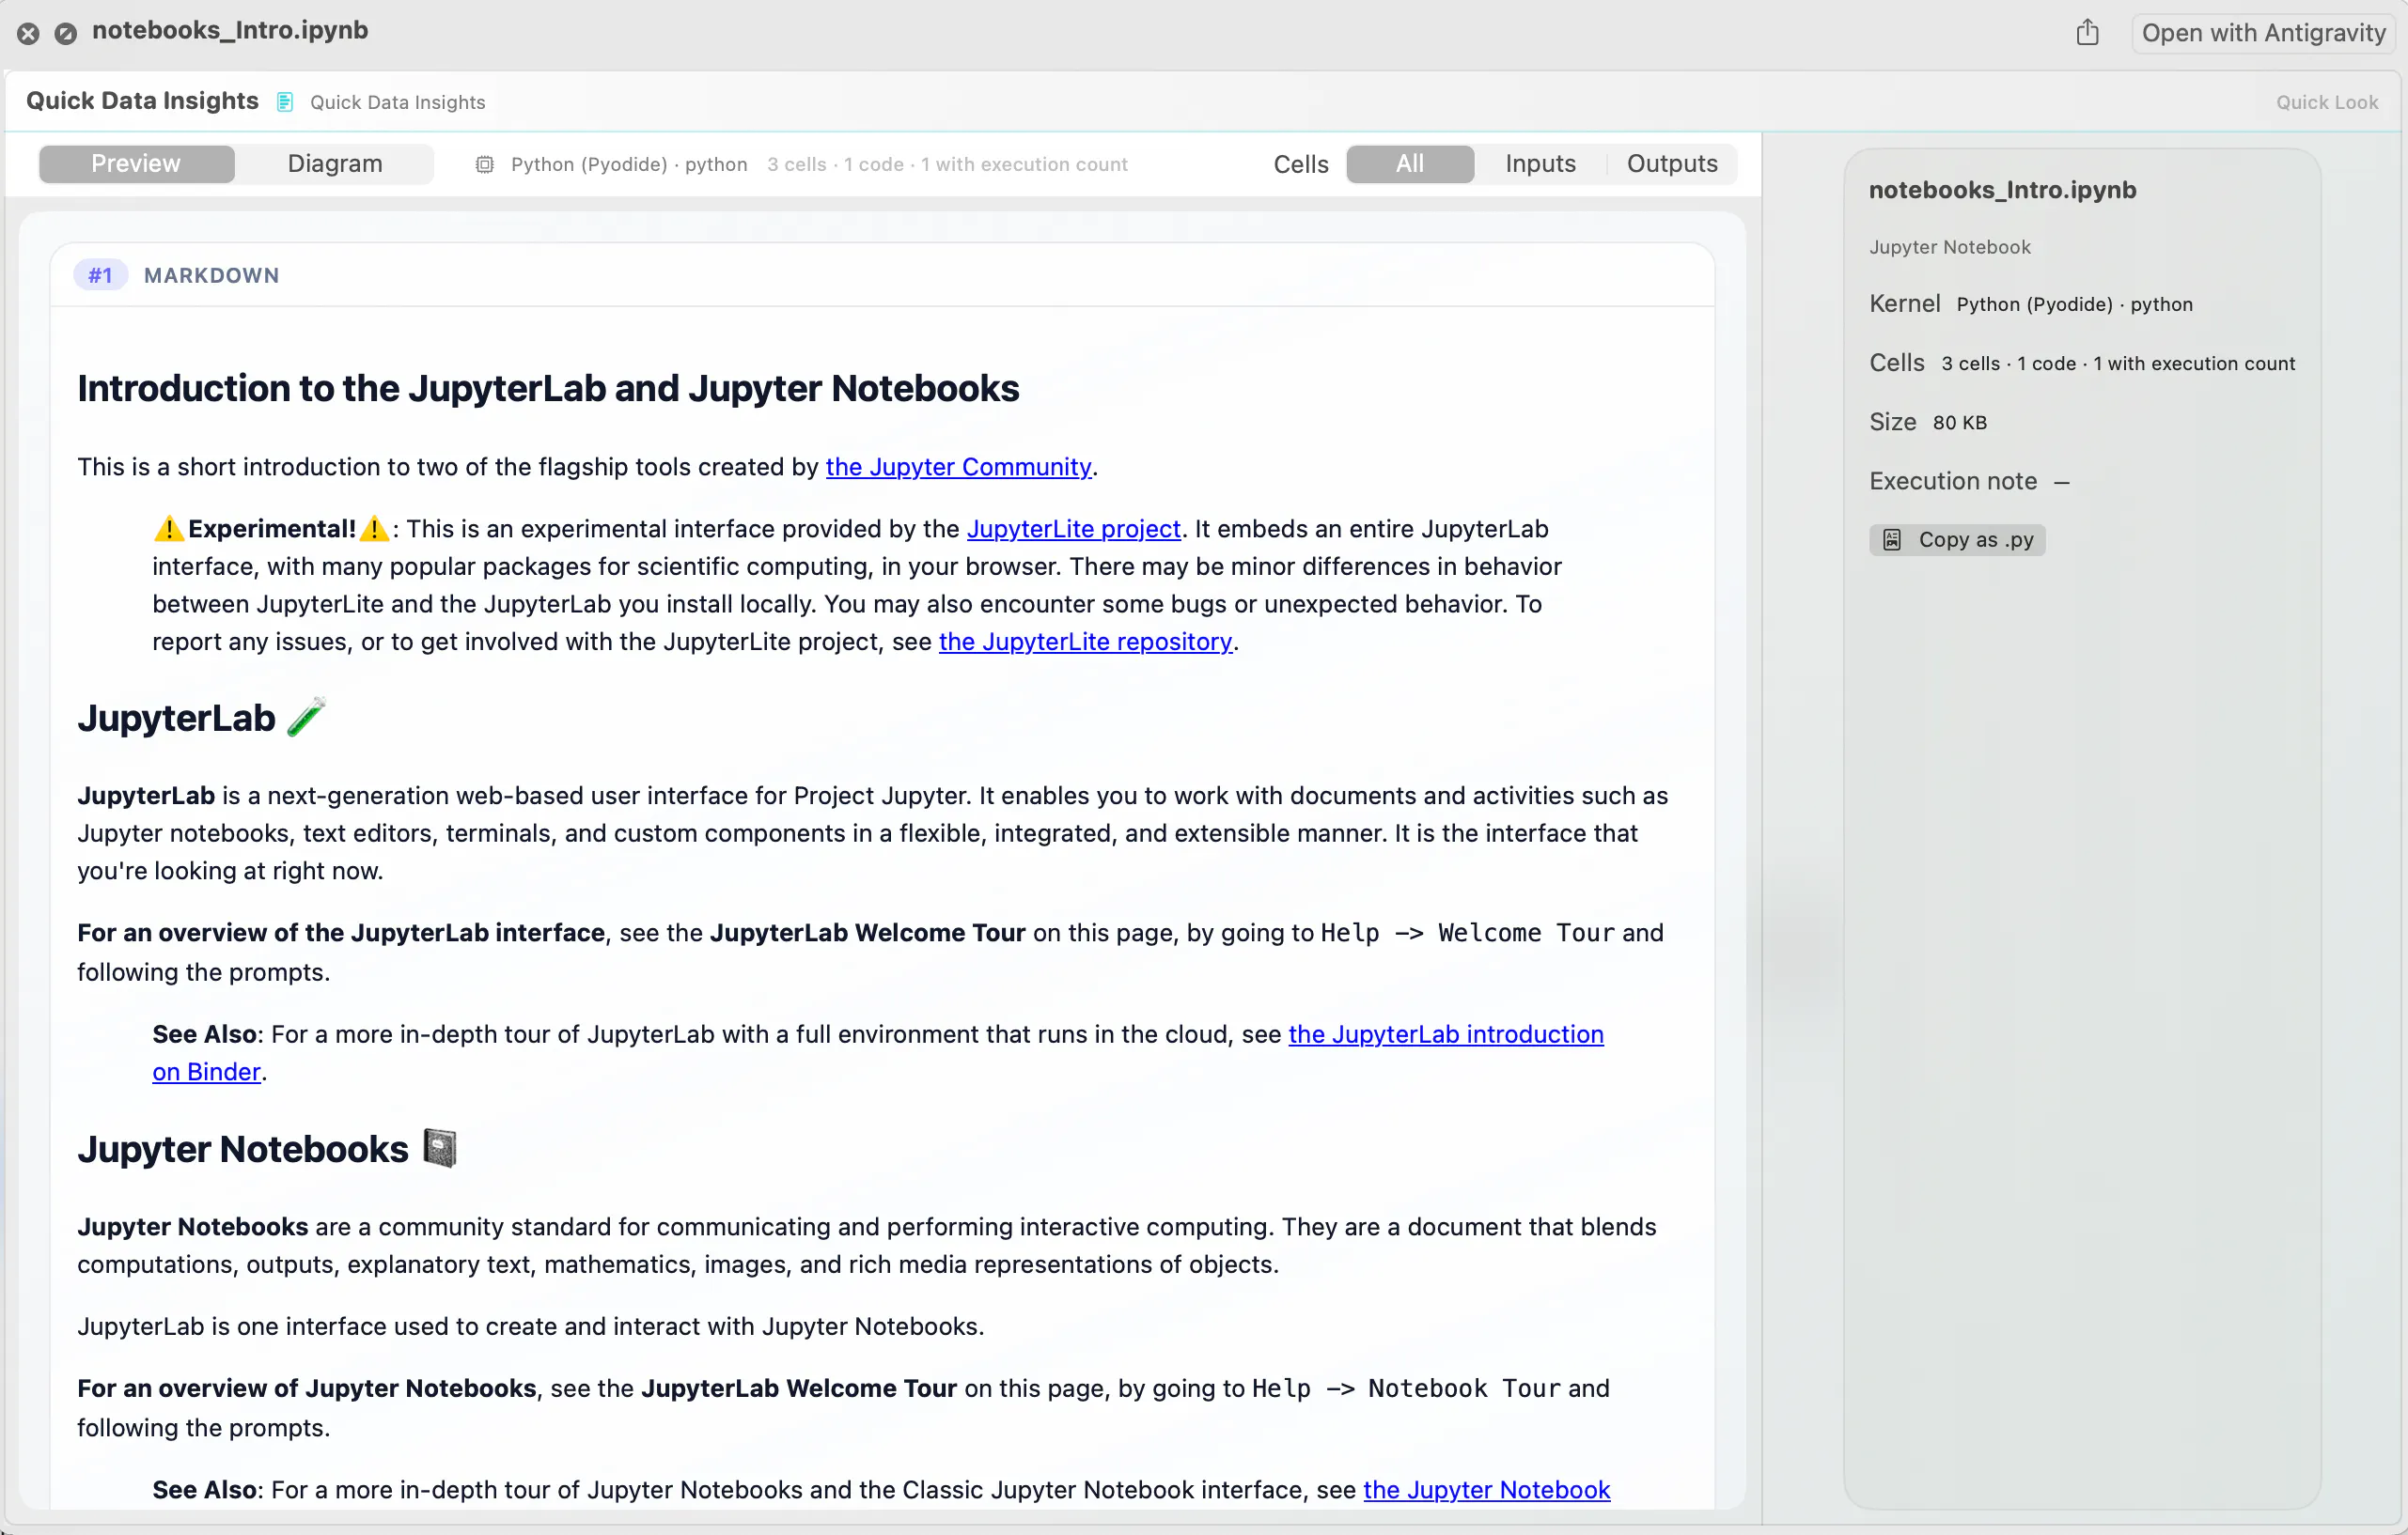Click the notebook emoji beside Jupyter Notebooks heading

[440, 1147]
